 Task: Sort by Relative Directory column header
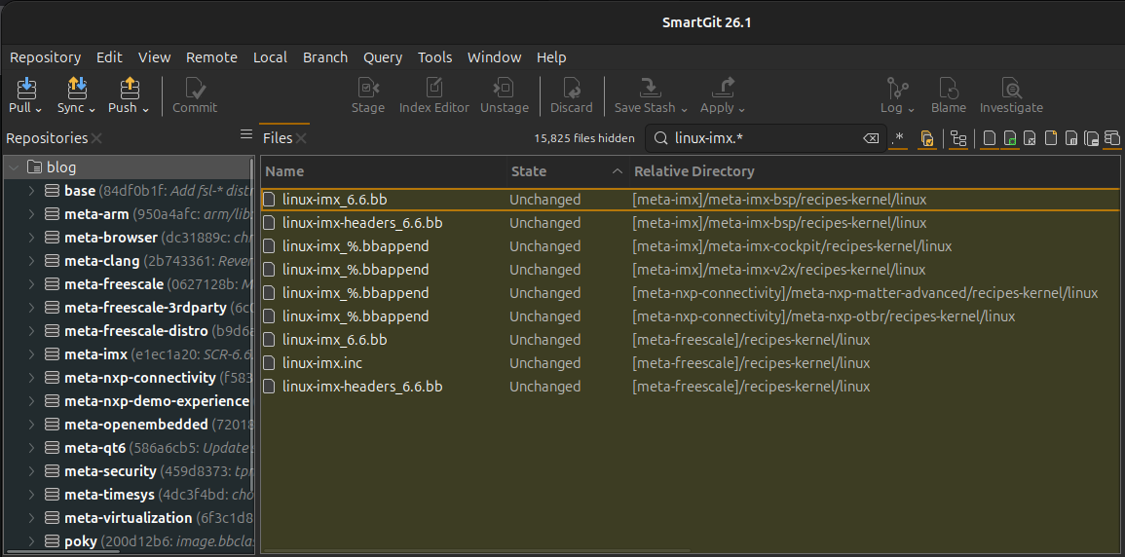tap(875, 171)
